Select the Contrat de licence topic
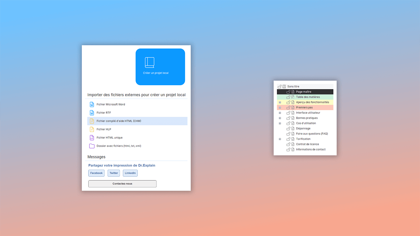This screenshot has width=420, height=236. [307, 144]
